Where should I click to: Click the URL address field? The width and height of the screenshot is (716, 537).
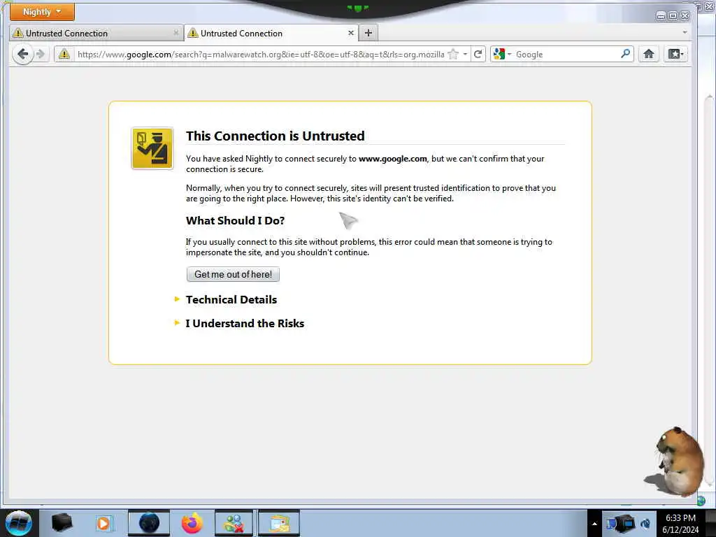(260, 55)
